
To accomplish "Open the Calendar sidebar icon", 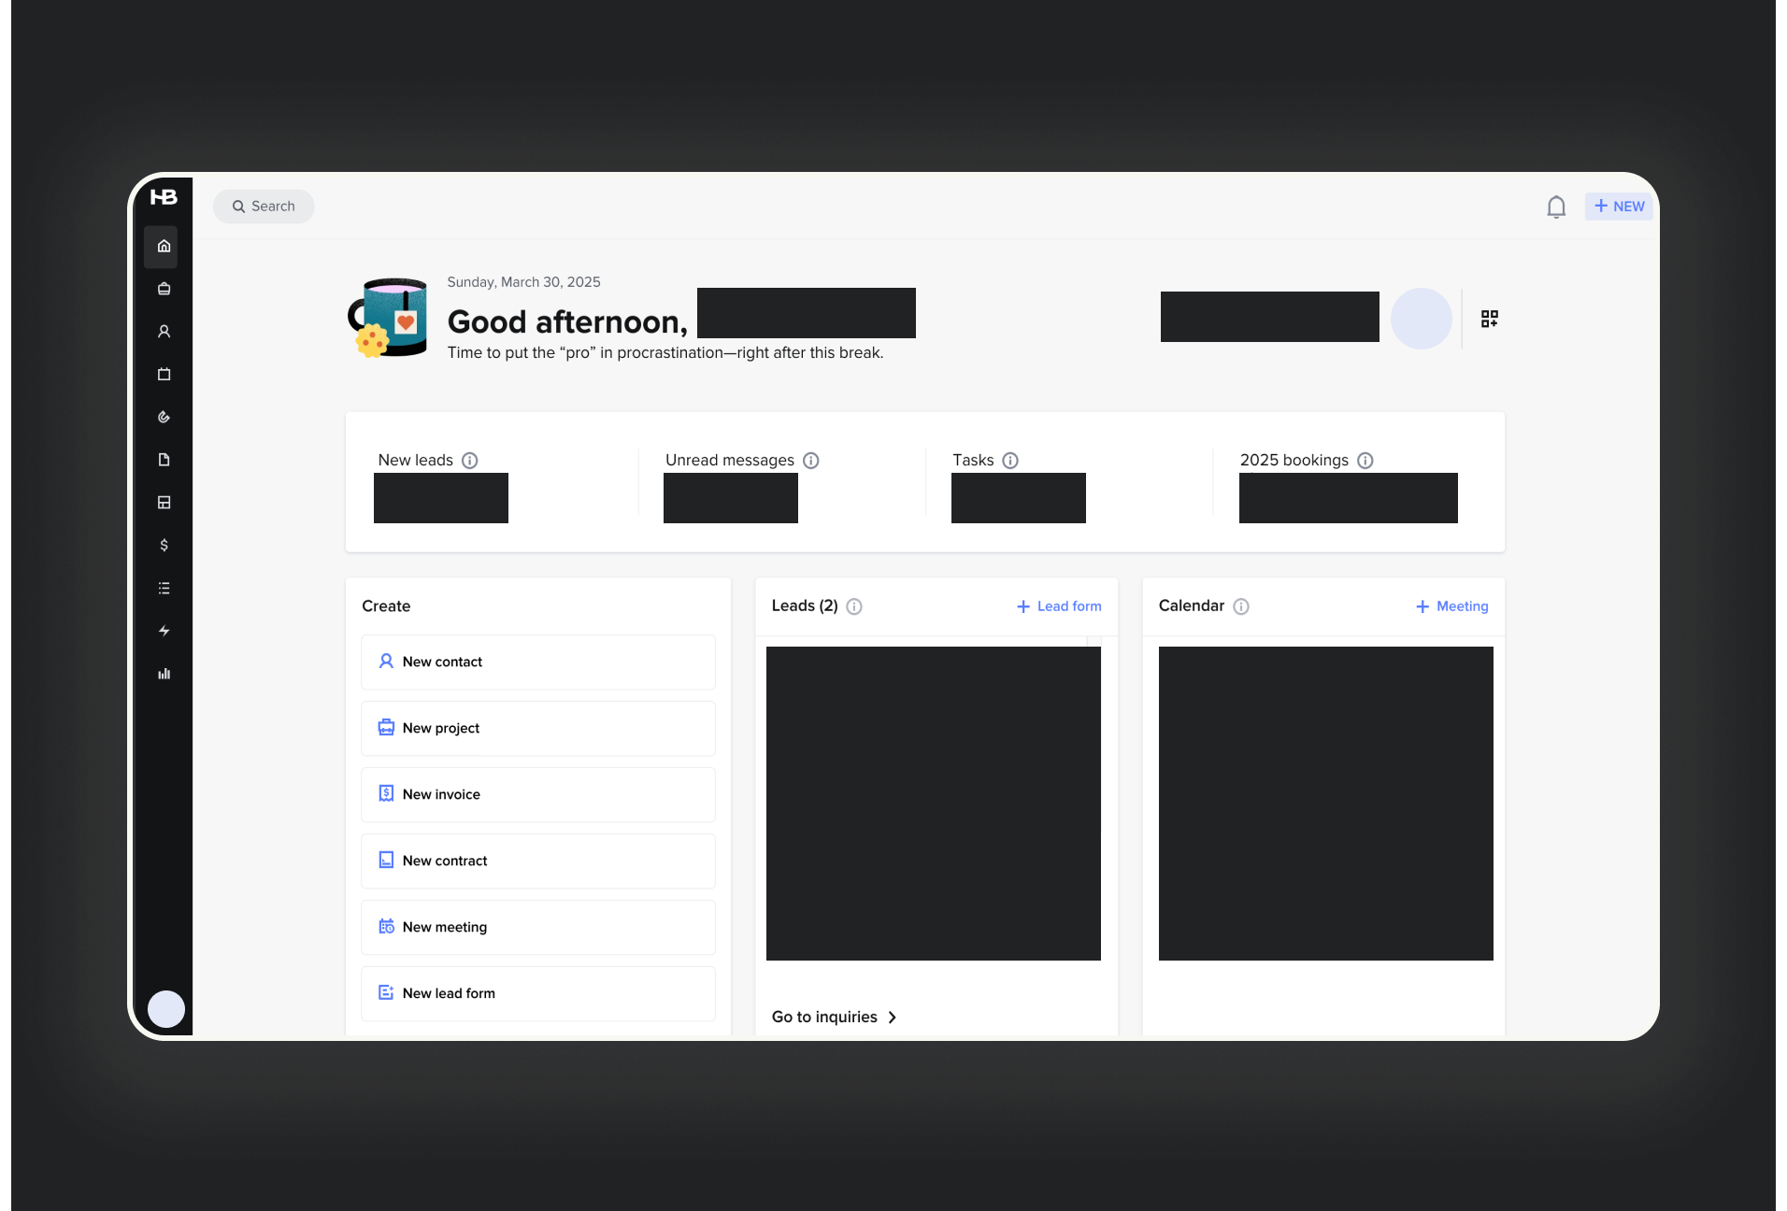I will pyautogui.click(x=164, y=375).
